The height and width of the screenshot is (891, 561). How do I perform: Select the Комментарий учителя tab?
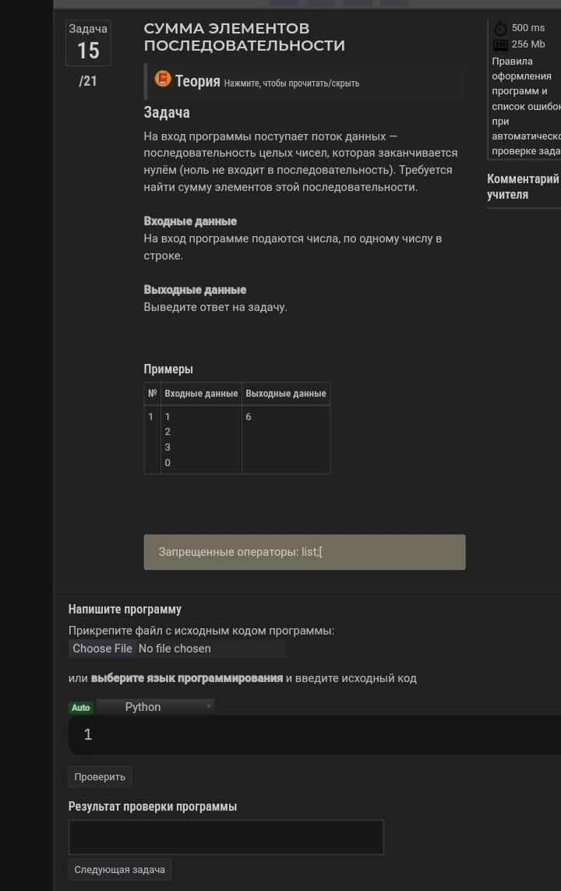click(523, 187)
